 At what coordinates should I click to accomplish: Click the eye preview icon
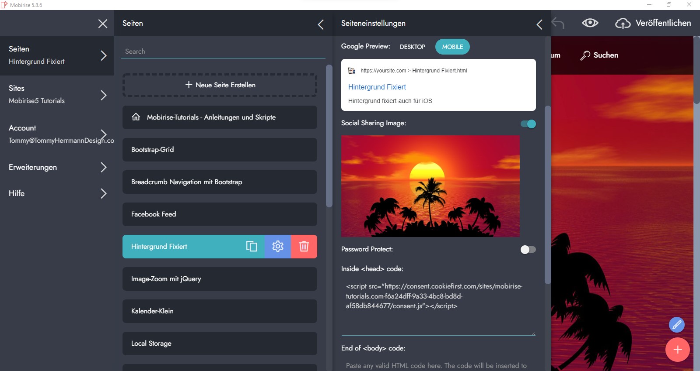590,23
